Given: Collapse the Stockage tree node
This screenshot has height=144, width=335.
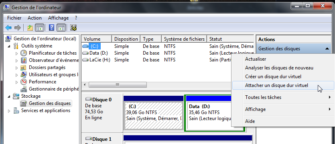Looking at the screenshot, I should (x=9, y=97).
